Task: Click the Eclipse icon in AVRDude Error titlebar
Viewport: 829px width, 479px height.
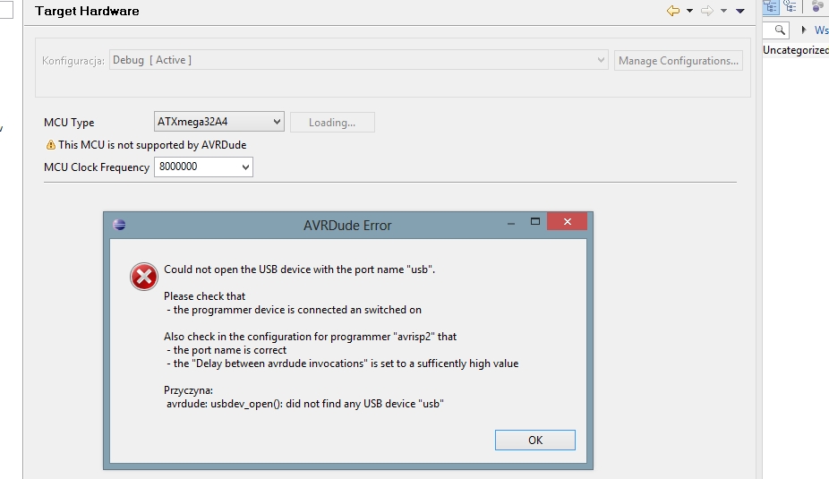Action: click(119, 225)
